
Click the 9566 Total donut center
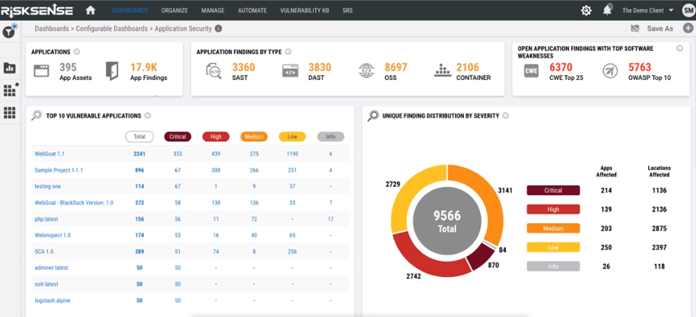coord(447,221)
